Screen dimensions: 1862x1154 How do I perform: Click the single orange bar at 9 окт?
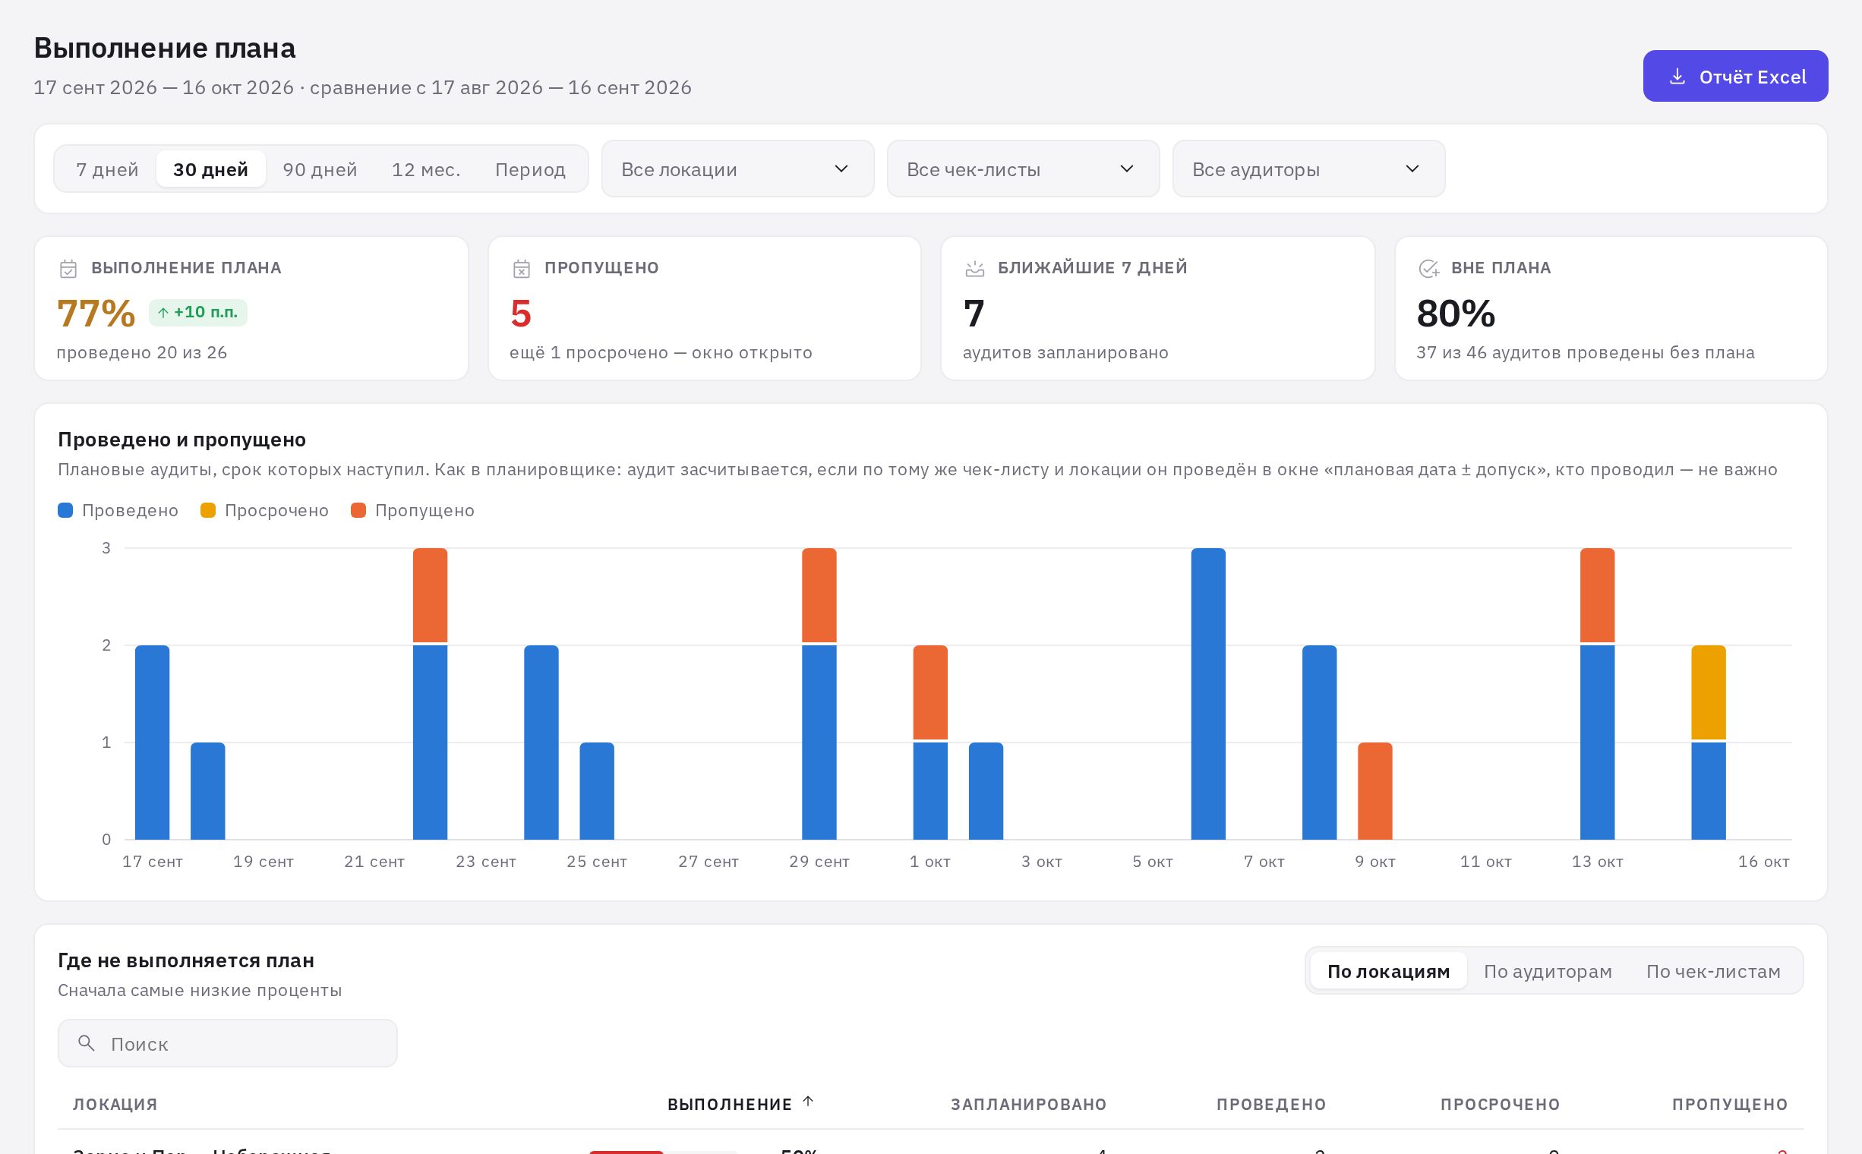(x=1375, y=790)
